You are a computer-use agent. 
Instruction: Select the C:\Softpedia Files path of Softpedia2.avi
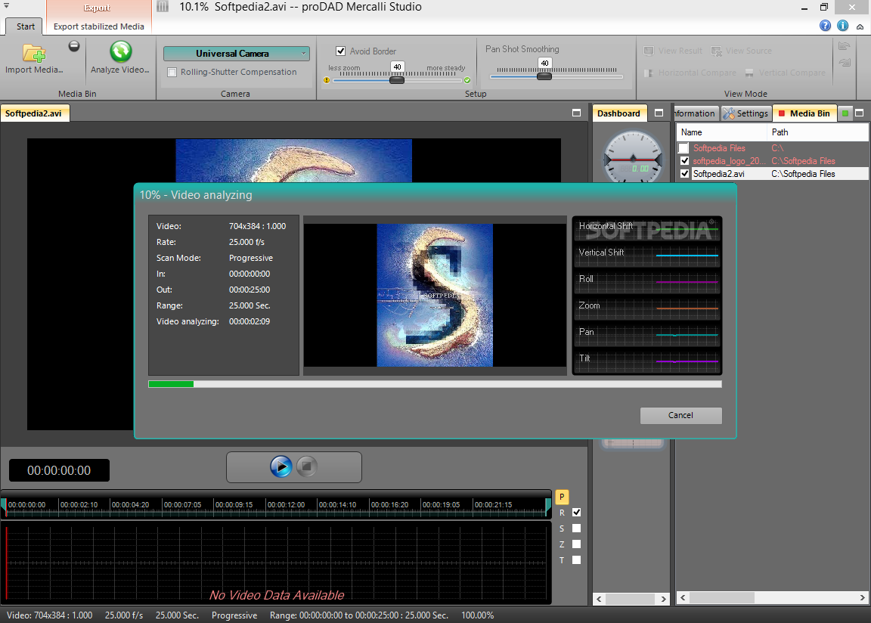(x=803, y=174)
